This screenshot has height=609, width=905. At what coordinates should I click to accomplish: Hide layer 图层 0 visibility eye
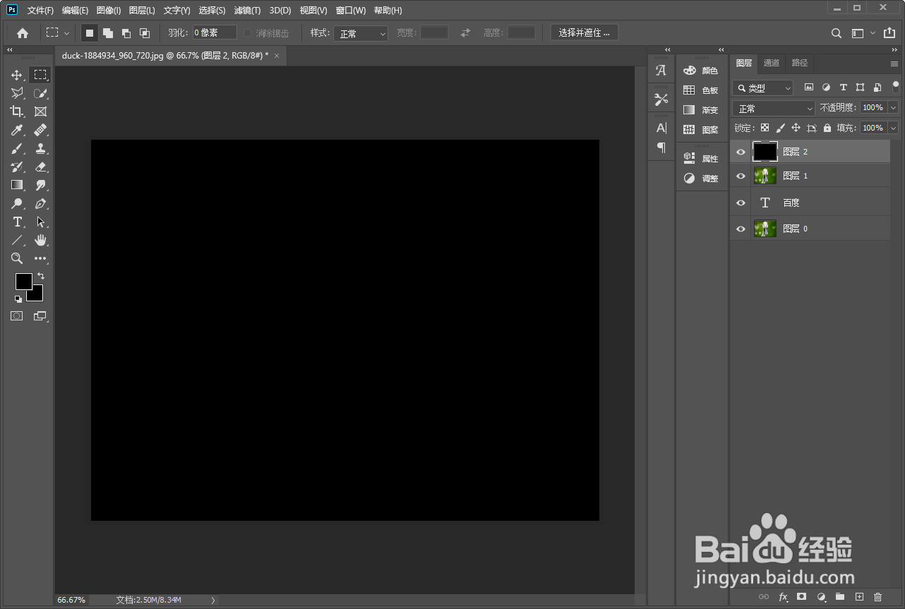tap(741, 229)
